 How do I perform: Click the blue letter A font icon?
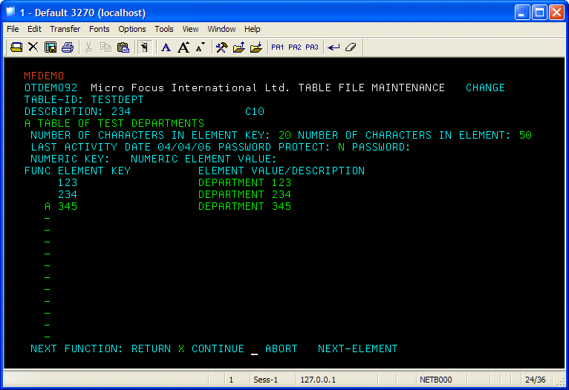point(166,47)
